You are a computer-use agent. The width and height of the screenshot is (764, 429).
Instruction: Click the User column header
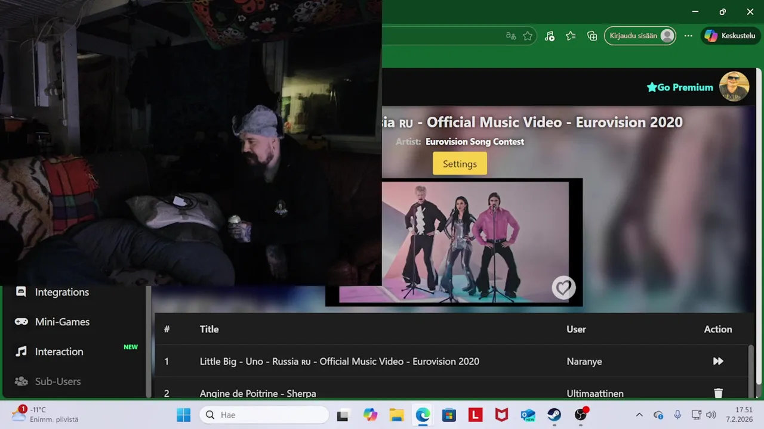(x=576, y=329)
